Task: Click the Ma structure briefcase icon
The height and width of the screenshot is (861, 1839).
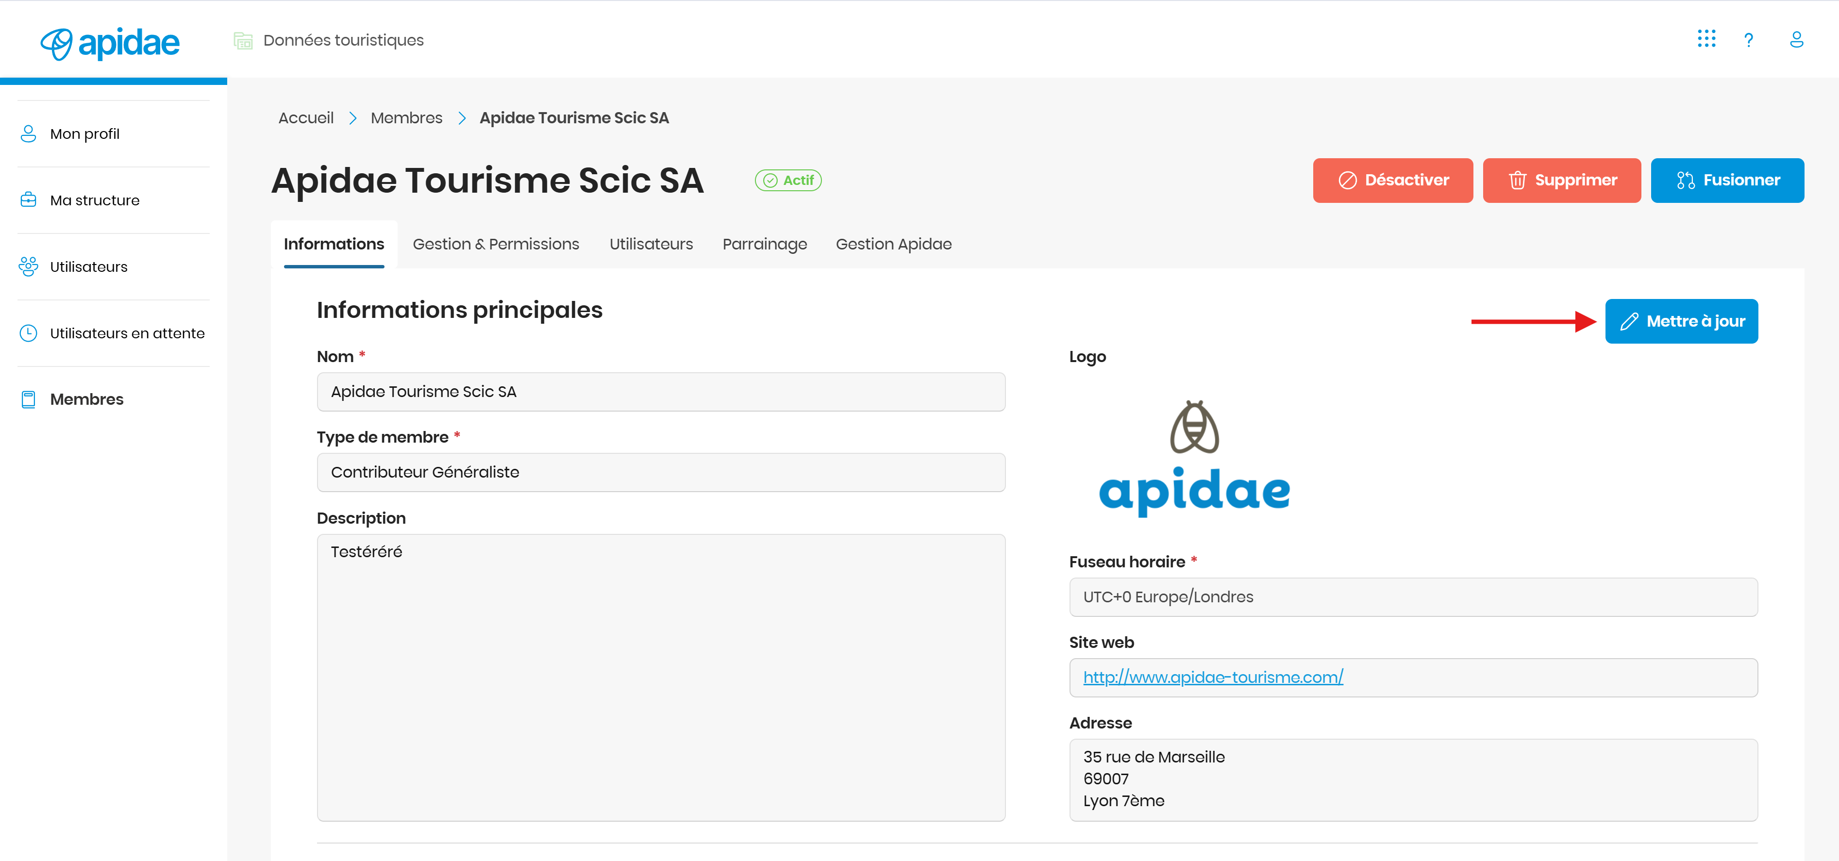Action: pyautogui.click(x=29, y=200)
